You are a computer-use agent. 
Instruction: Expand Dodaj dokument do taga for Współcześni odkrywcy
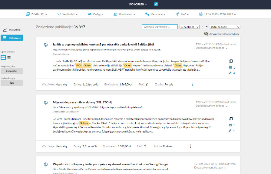tap(210, 168)
